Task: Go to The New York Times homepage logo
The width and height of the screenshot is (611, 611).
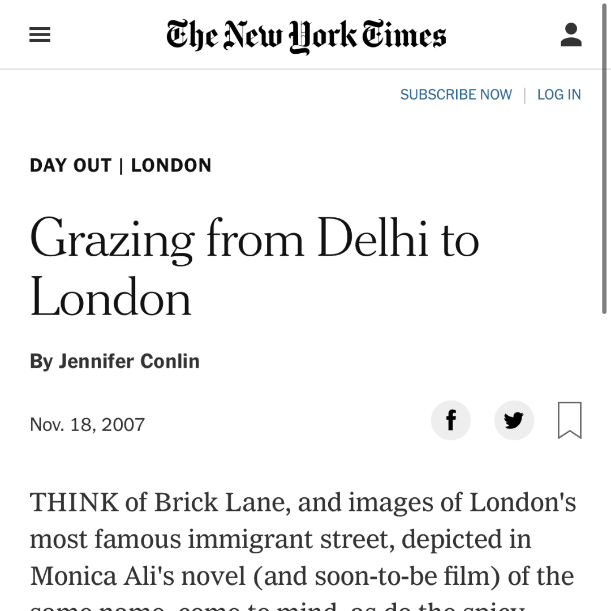Action: (306, 36)
